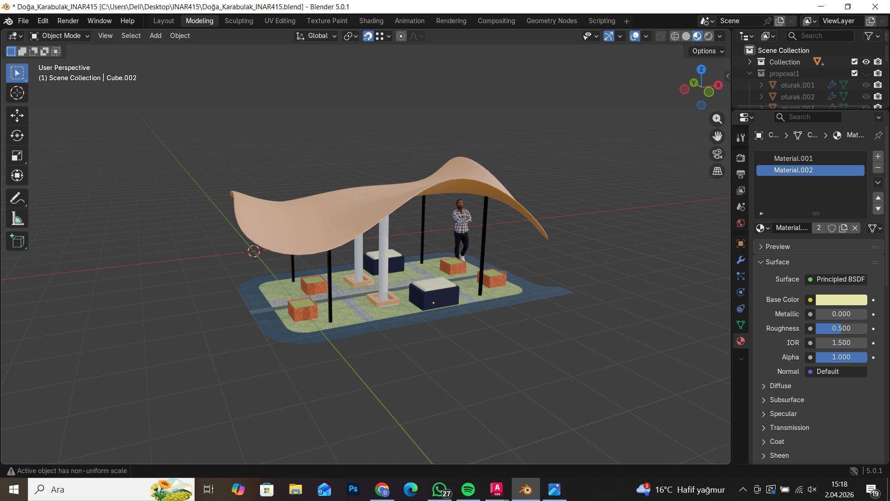Screen dimensions: 890x501
Task: Open the Object Mode dropdown
Action: click(x=60, y=36)
